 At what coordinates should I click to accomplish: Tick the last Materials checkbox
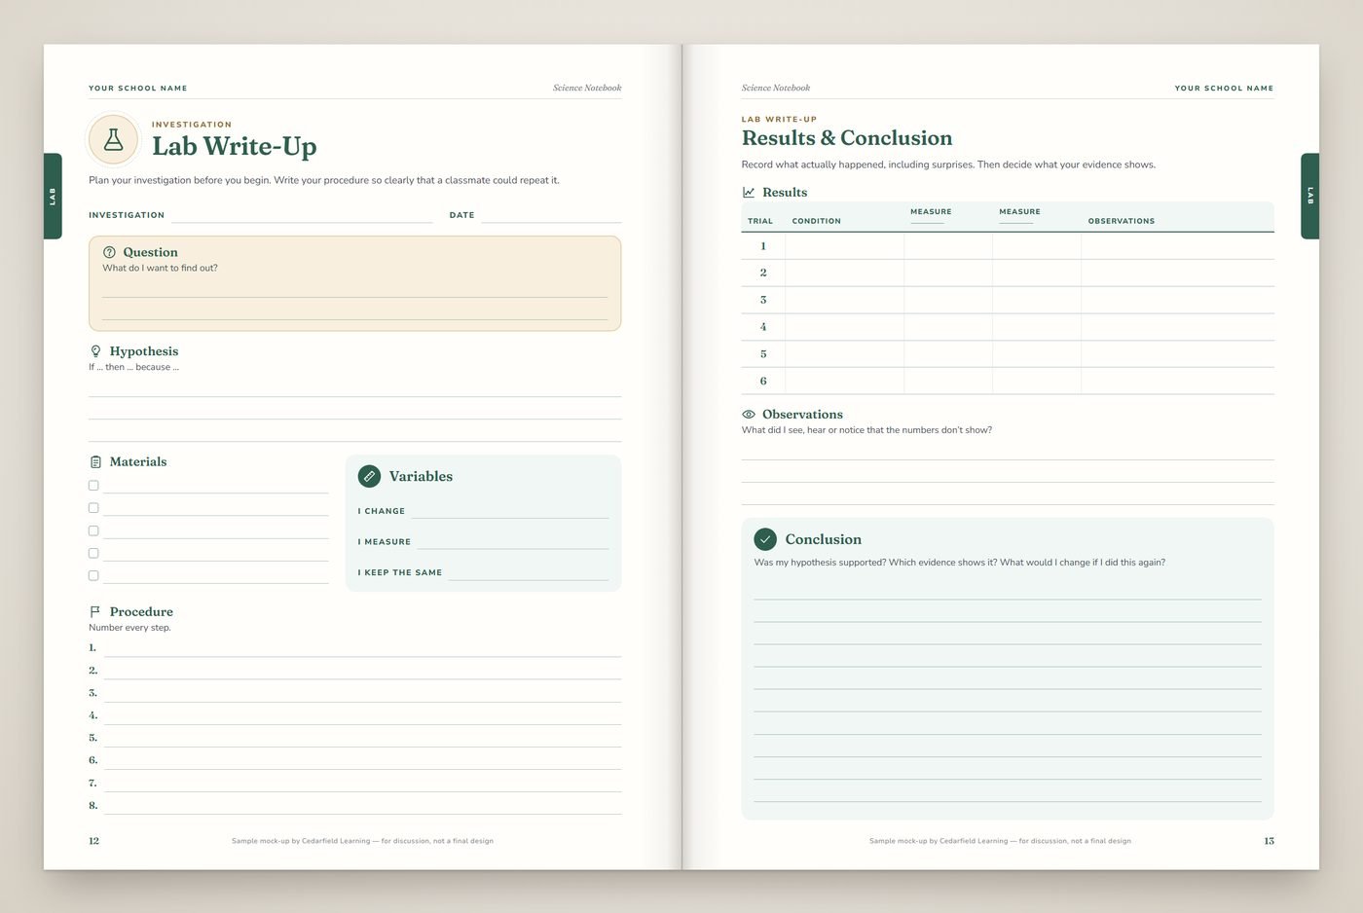click(x=93, y=575)
